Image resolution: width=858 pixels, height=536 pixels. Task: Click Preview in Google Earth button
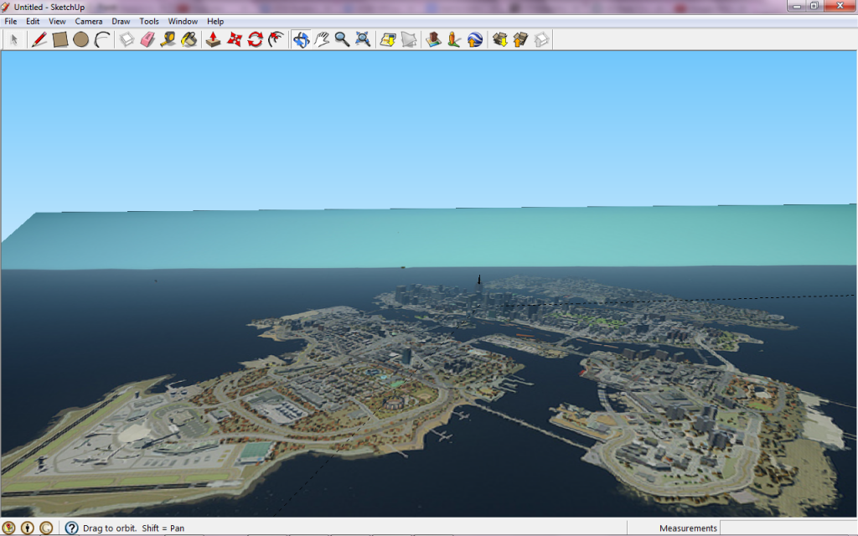475,39
